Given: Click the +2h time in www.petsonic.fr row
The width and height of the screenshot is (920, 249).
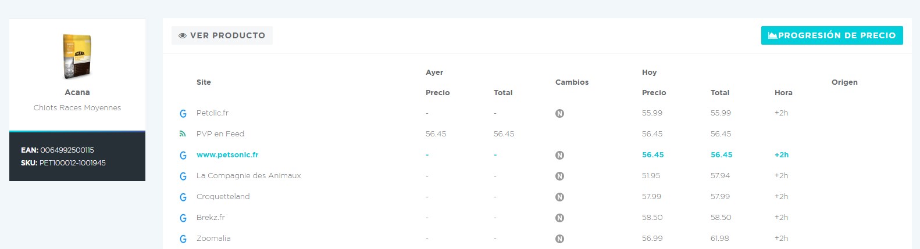Looking at the screenshot, I should (782, 155).
